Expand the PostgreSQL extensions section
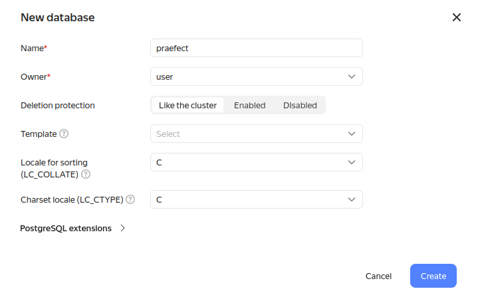Viewport: 478px width, 305px height. (x=66, y=228)
